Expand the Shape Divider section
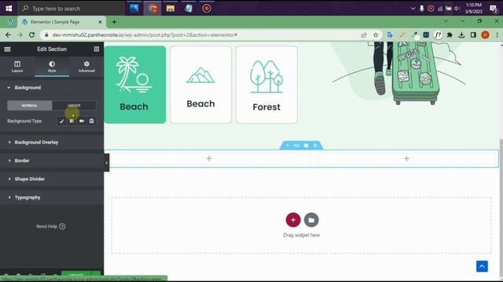 click(52, 179)
